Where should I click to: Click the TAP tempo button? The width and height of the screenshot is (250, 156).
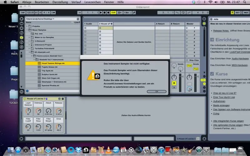[23, 12]
